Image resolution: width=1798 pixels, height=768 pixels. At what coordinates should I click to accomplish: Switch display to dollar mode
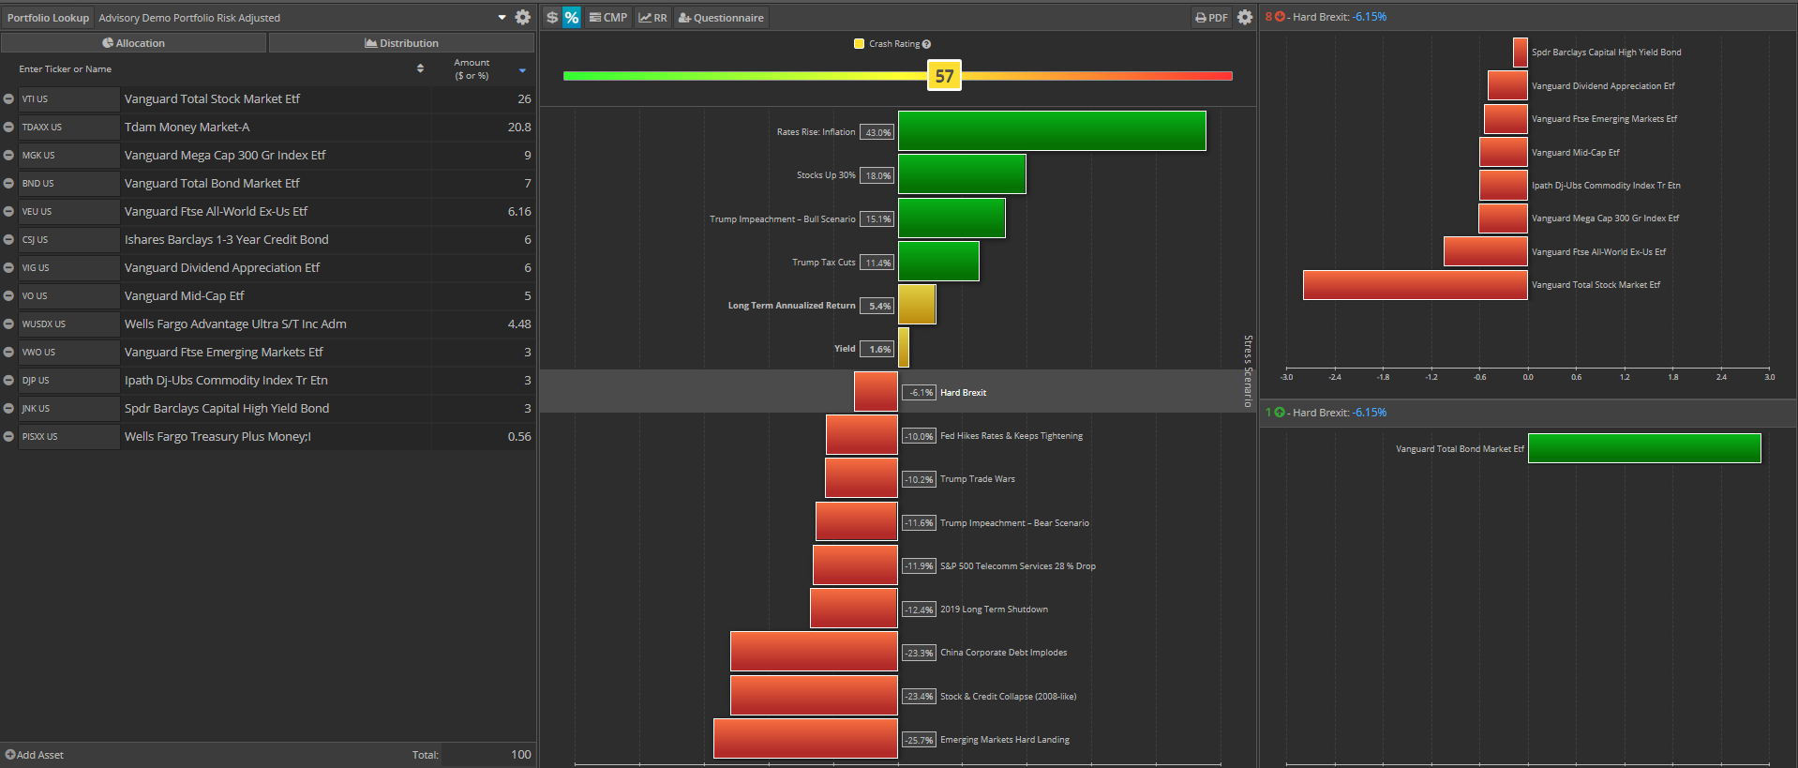(x=552, y=18)
